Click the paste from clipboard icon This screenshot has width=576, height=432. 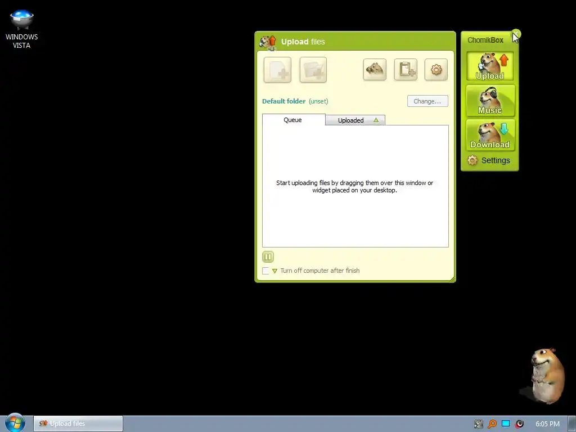[x=406, y=69]
